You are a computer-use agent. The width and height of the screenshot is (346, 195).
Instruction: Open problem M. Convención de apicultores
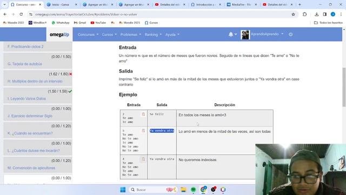coord(31,168)
